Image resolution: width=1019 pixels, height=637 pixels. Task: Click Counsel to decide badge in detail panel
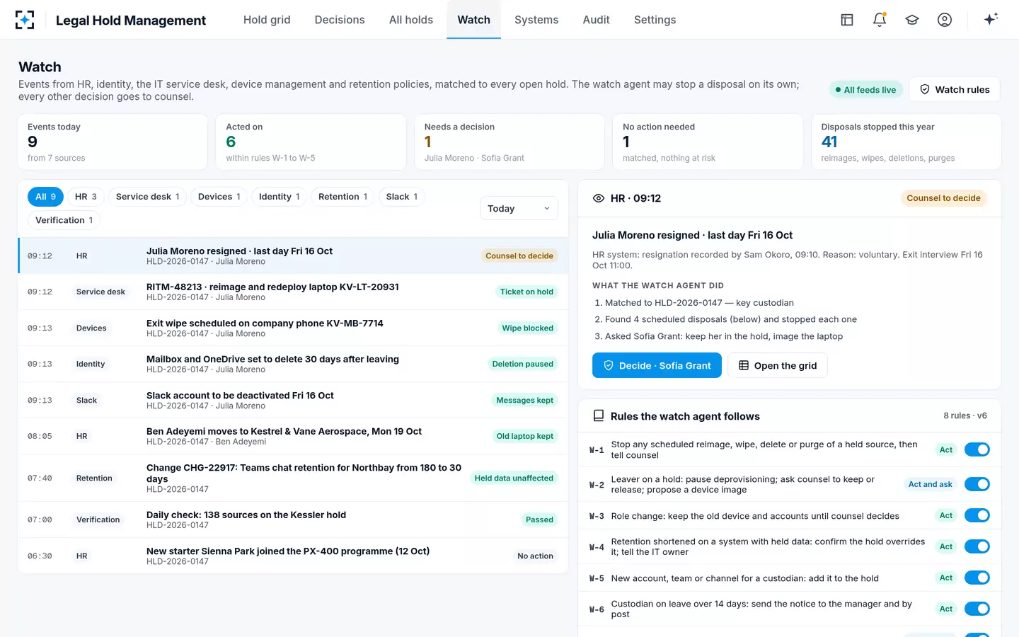[x=943, y=198]
